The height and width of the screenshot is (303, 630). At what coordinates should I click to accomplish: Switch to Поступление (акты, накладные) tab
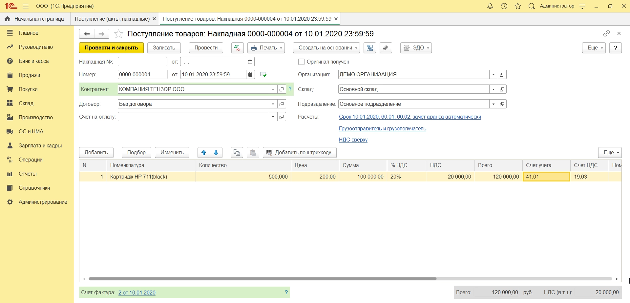[112, 19]
